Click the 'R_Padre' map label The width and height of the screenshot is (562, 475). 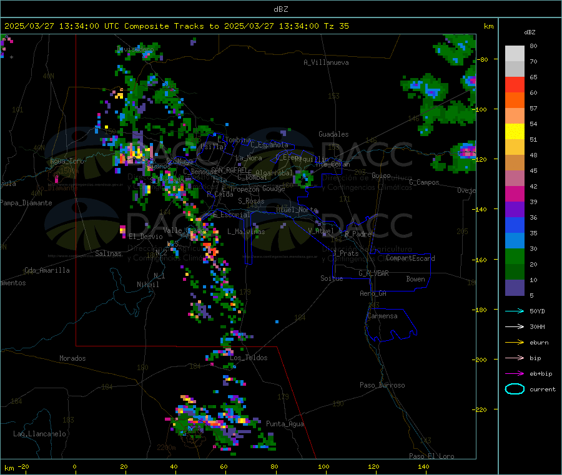[x=358, y=234]
